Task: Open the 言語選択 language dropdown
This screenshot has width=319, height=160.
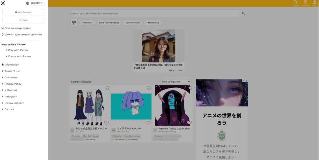Action: coord(37,3)
